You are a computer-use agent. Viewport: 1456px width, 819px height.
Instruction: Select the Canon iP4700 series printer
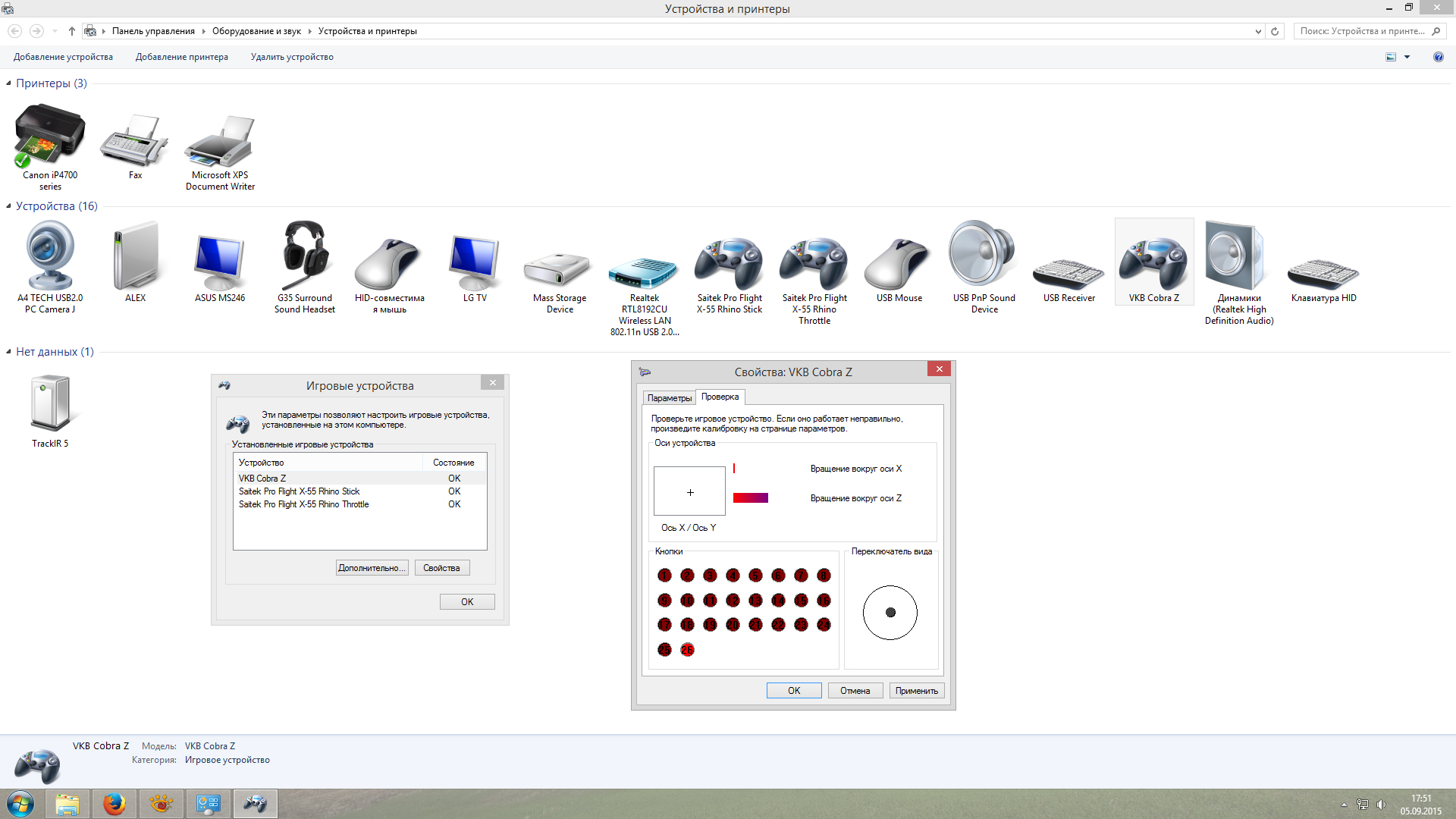pyautogui.click(x=50, y=136)
